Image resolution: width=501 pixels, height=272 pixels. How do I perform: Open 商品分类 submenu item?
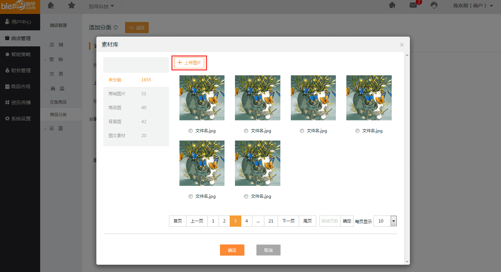[x=61, y=114]
